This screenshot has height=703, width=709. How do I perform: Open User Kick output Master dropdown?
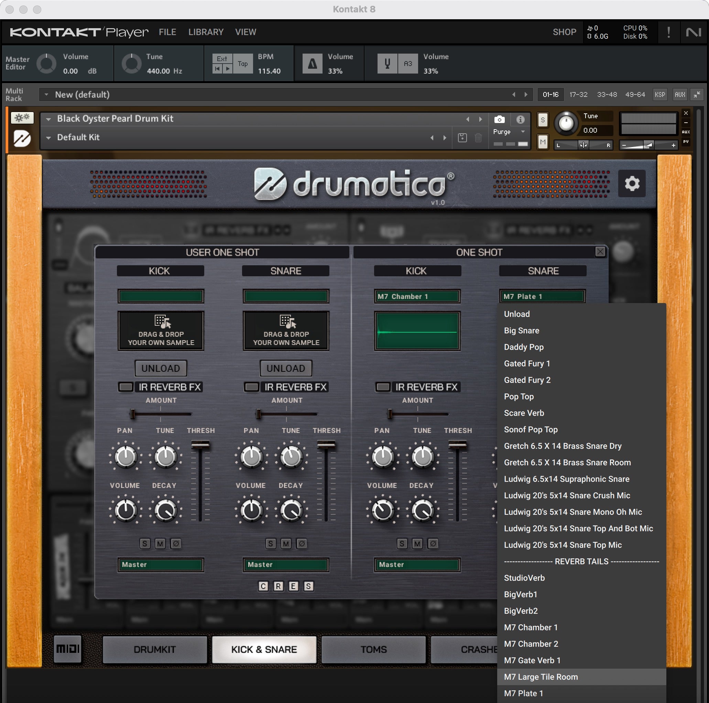[x=161, y=565]
